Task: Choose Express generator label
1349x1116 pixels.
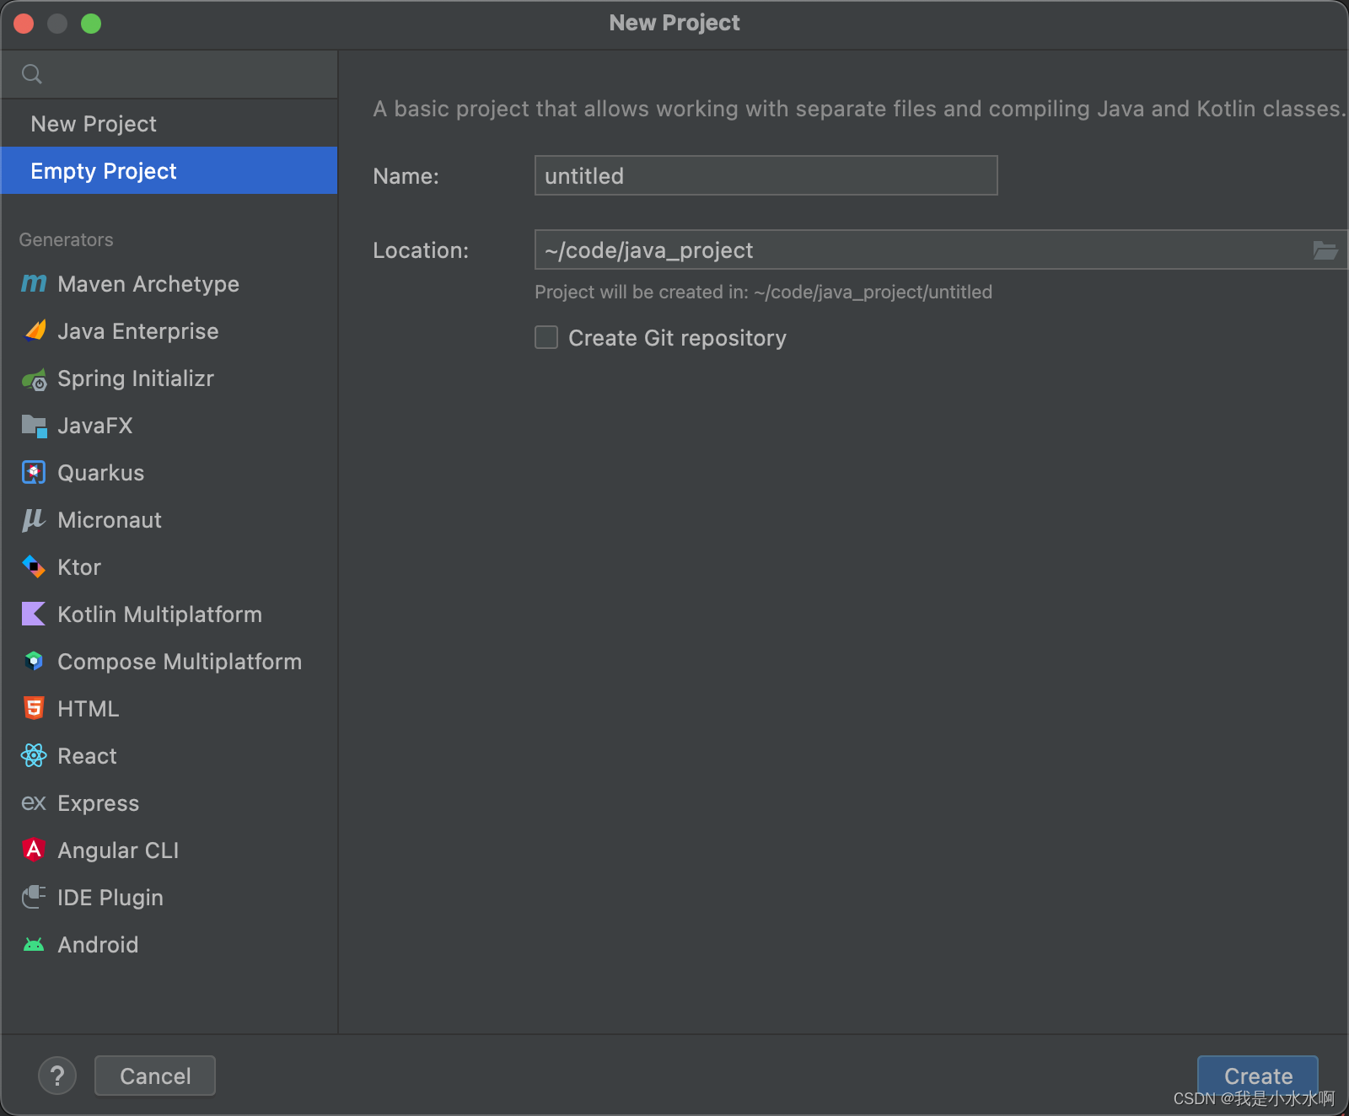Action: click(x=98, y=803)
